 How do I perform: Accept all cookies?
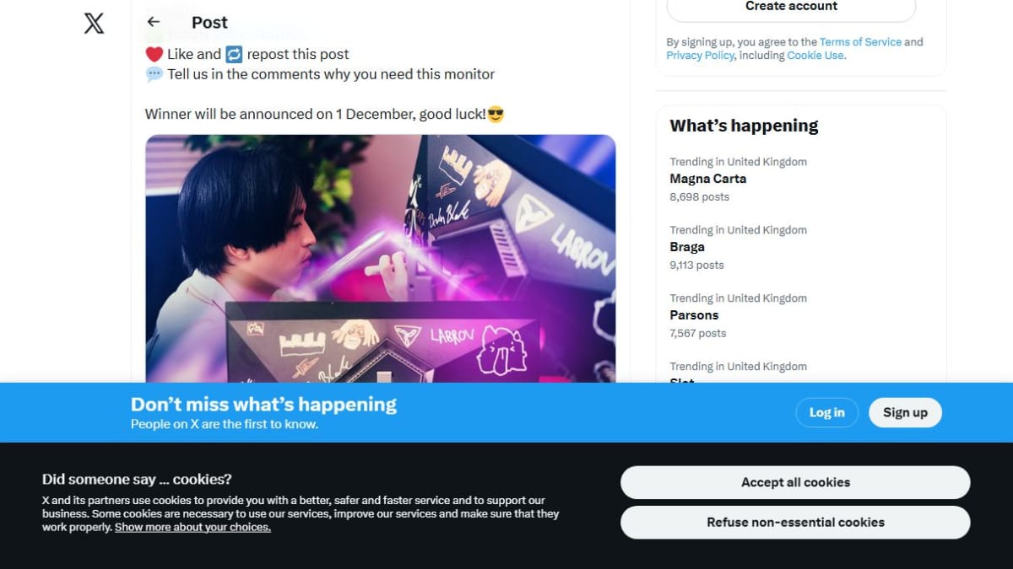795,482
